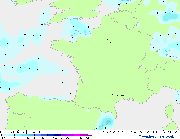
Task: Pick the legend swatch between 25 and 30
Action: pos(57,135)
